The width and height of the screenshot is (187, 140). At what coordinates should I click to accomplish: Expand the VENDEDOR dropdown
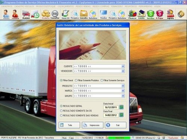123,71
